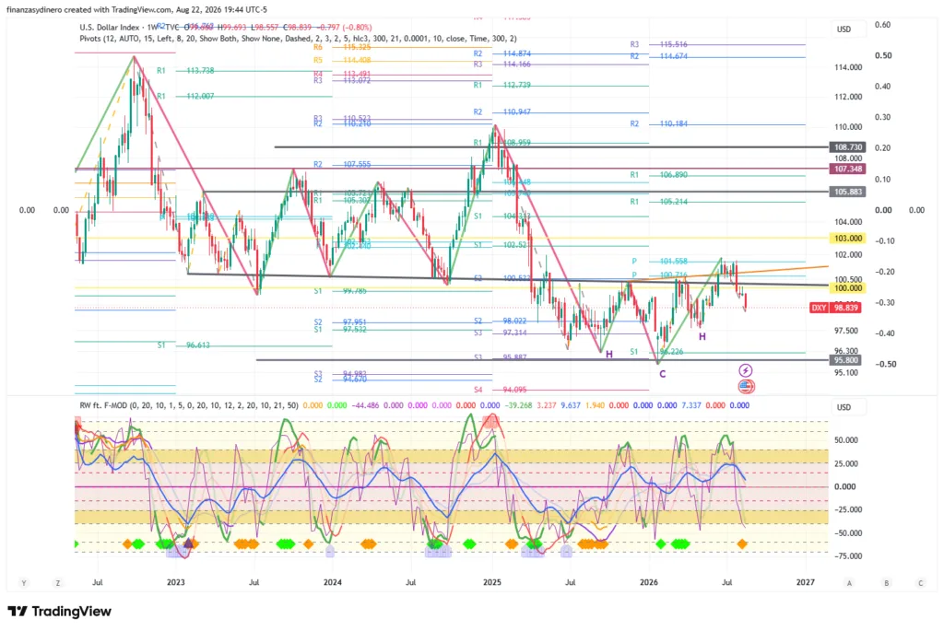Click the R1 113.738 pivot label
This screenshot has height=631, width=944.
185,70
